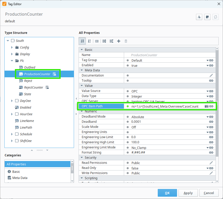Click the Apply button
This screenshot has width=223, height=199.
click(x=188, y=193)
